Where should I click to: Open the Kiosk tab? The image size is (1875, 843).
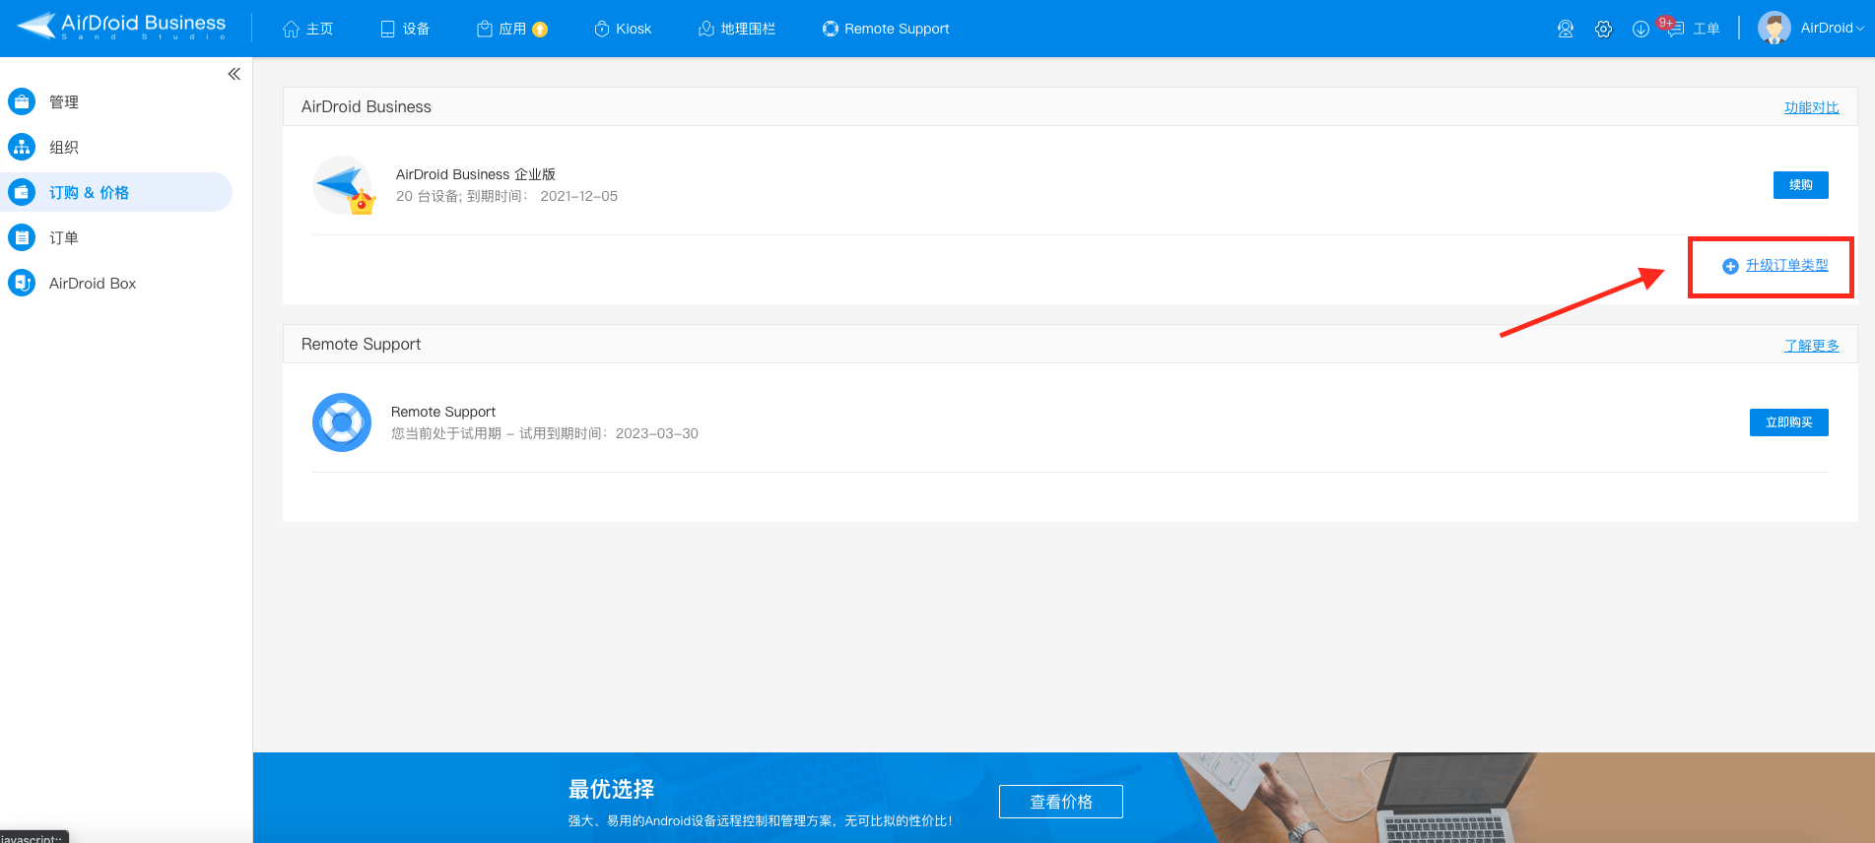click(623, 29)
